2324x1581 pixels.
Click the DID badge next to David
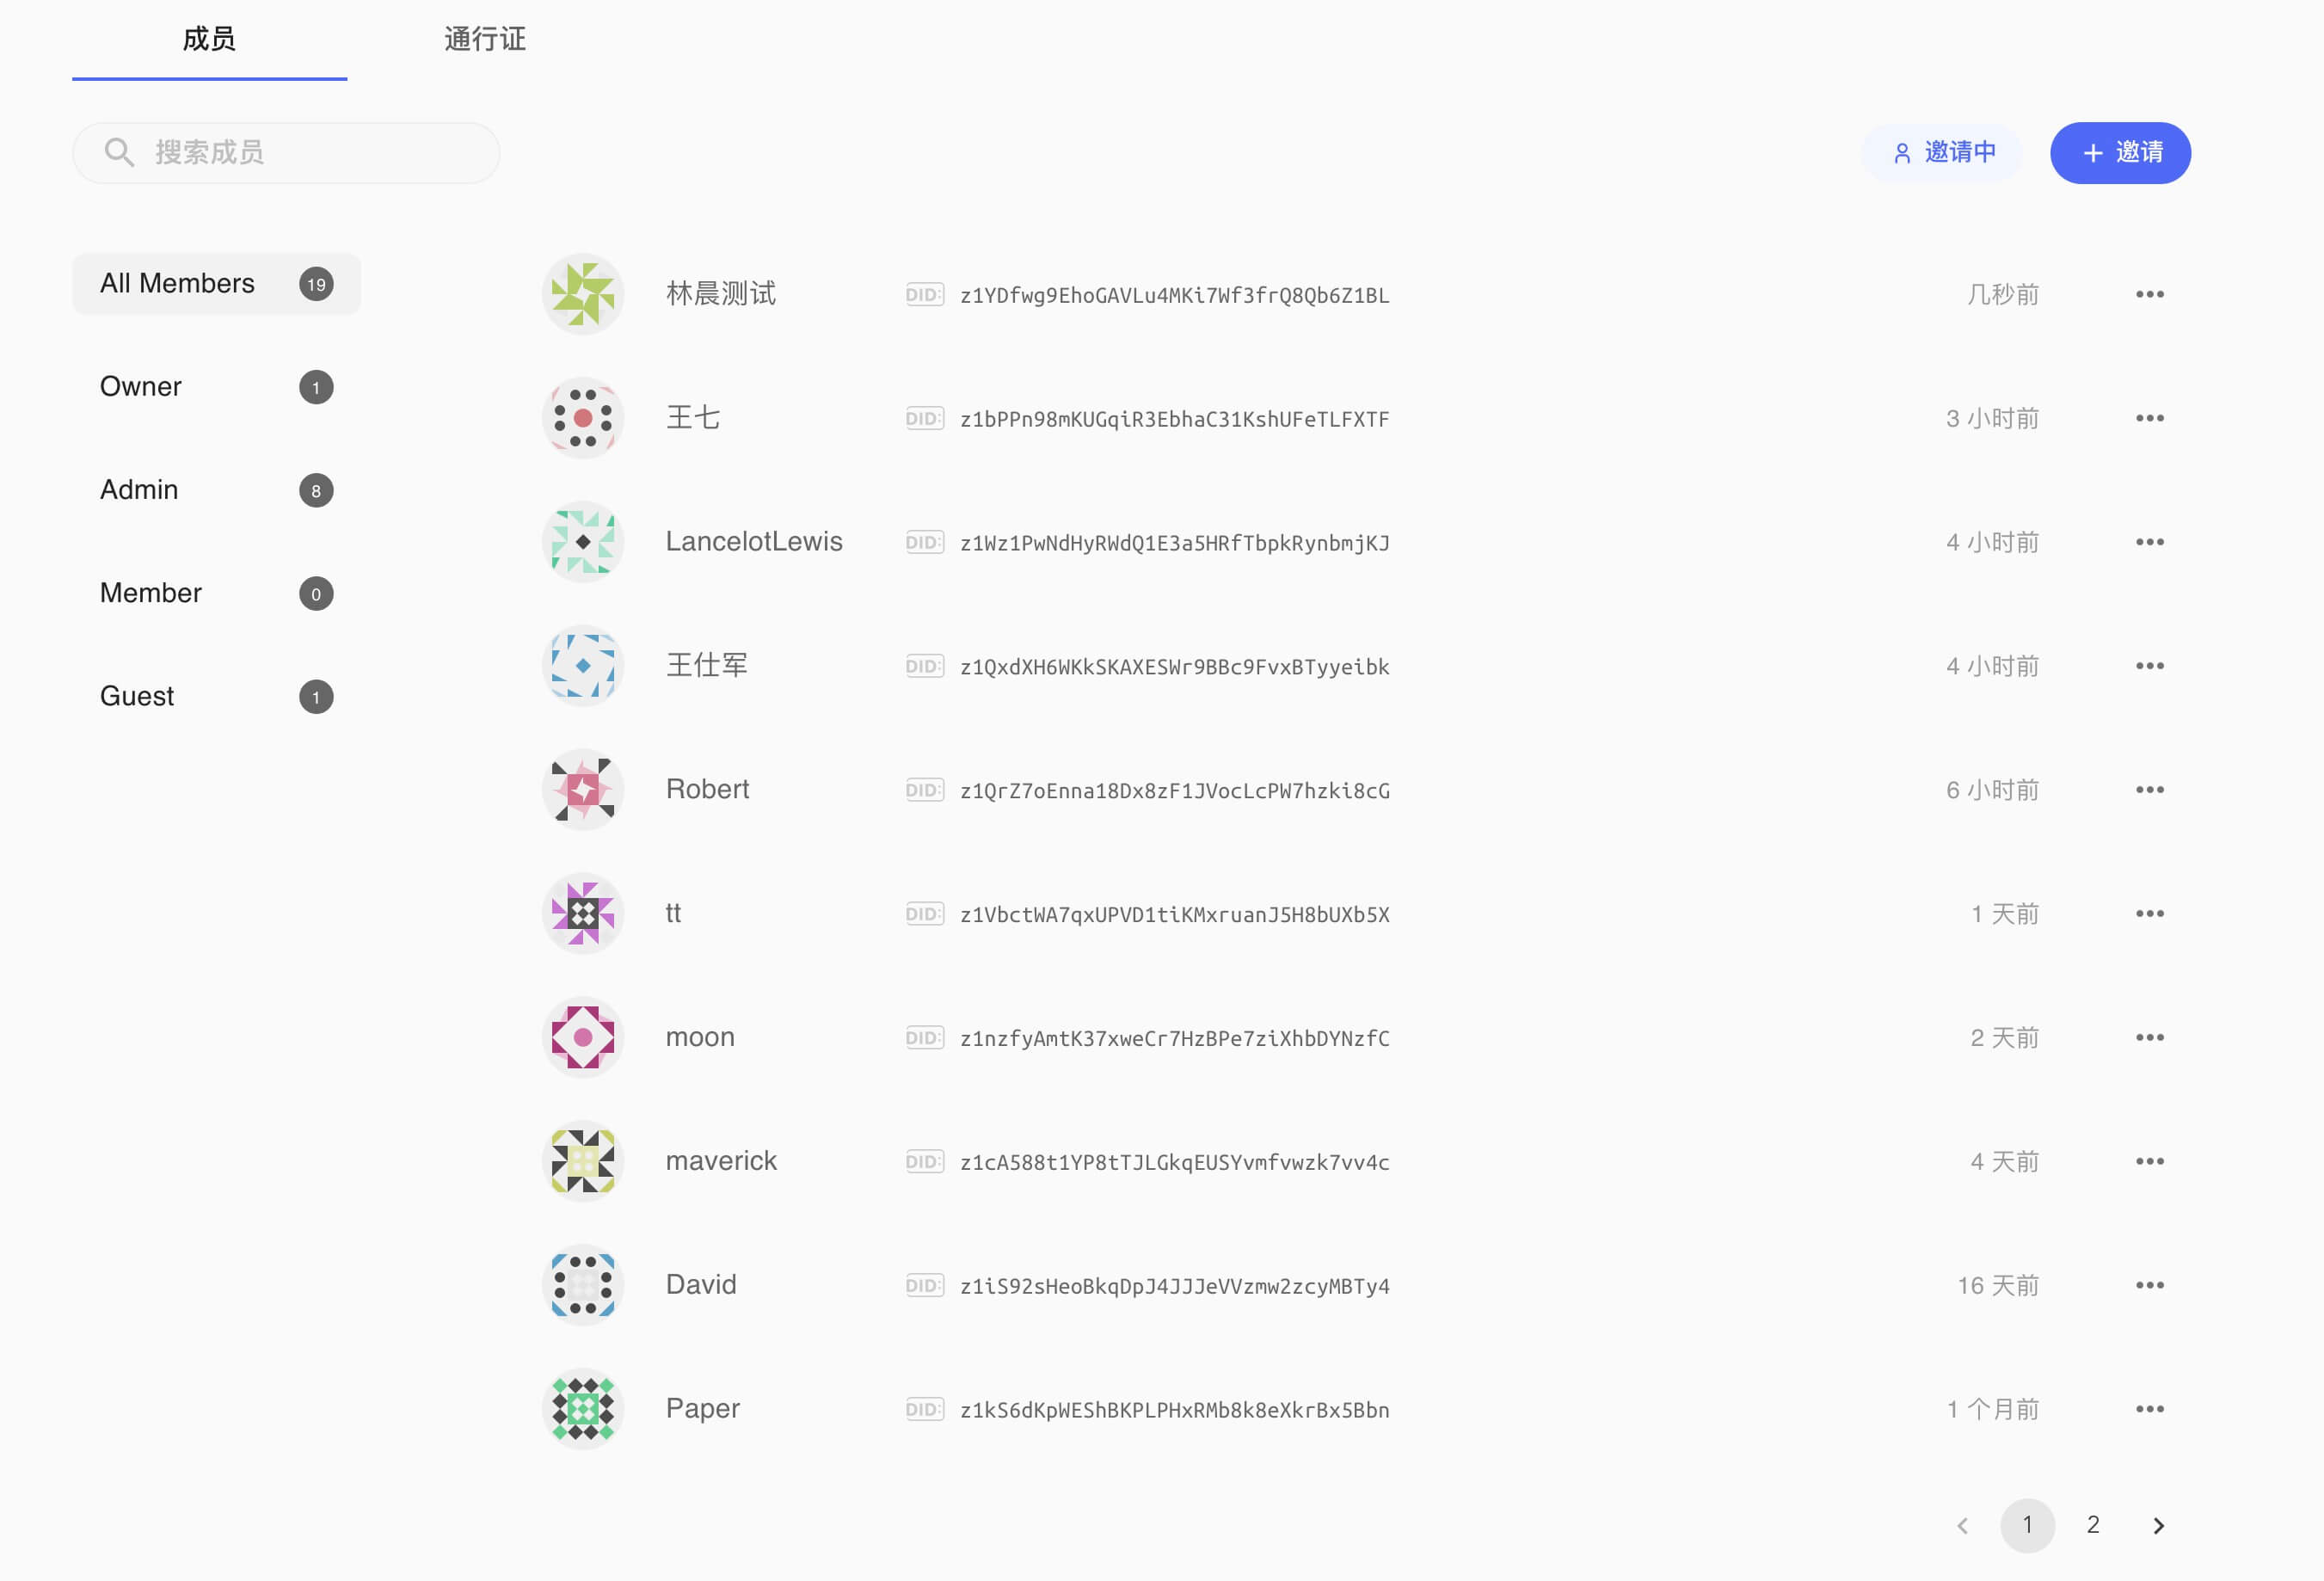point(924,1286)
